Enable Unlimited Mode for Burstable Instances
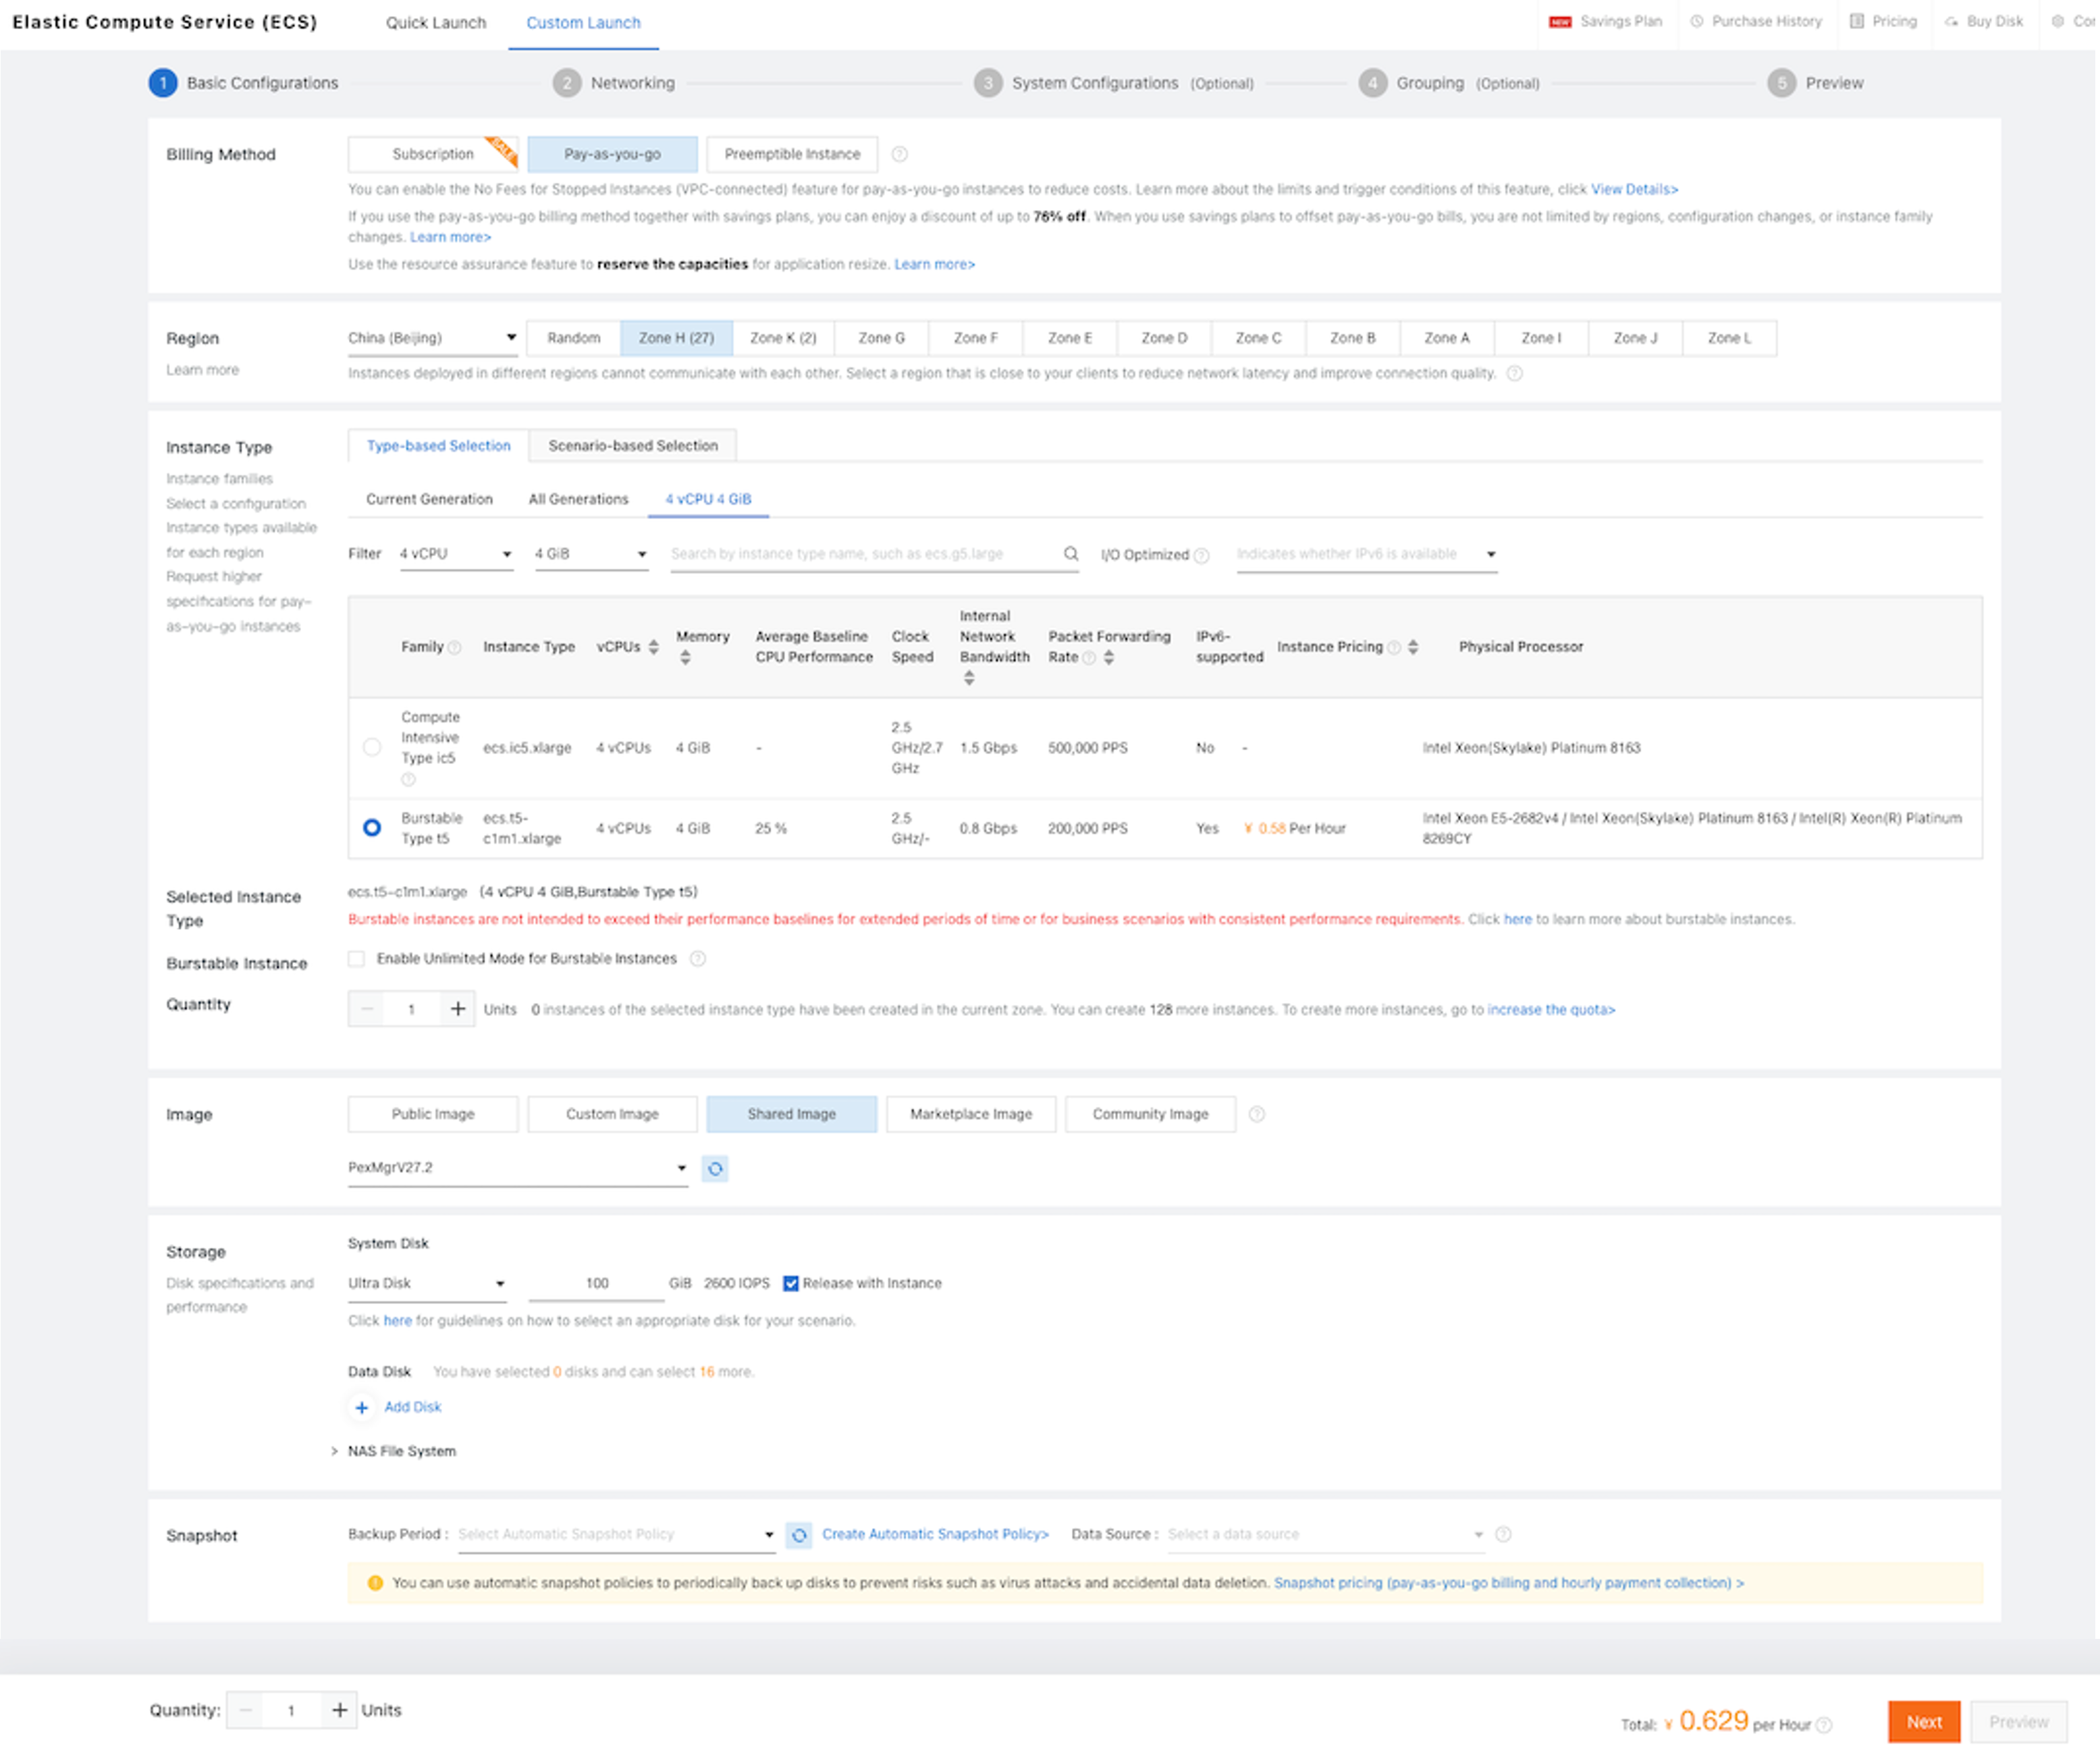Screen dimensions: 2100x1757 (x=357, y=959)
